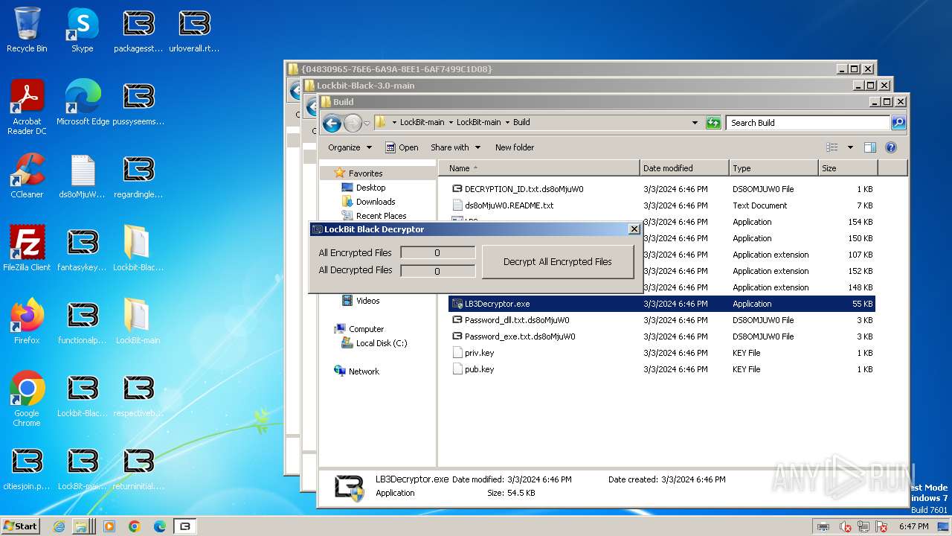The height and width of the screenshot is (536, 952).
Task: Open the Firefox desktop shortcut
Action: coord(27,322)
